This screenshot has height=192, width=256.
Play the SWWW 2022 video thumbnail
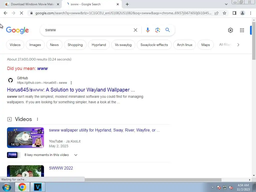[x=25, y=171]
